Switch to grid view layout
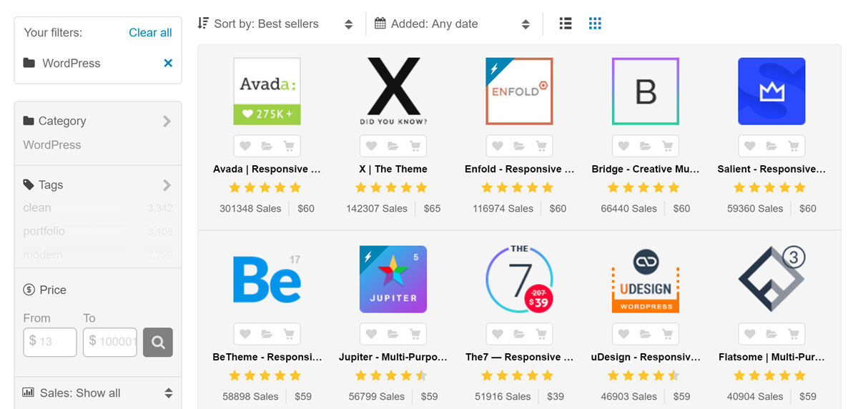This screenshot has width=858, height=409. pos(595,24)
